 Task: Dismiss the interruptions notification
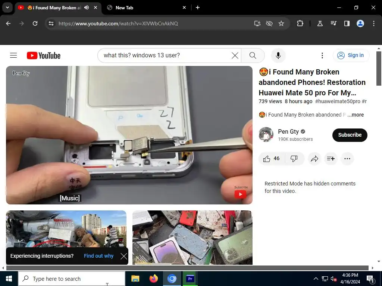[124, 256]
